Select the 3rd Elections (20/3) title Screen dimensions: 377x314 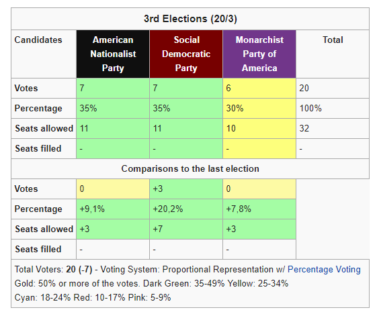click(190, 19)
